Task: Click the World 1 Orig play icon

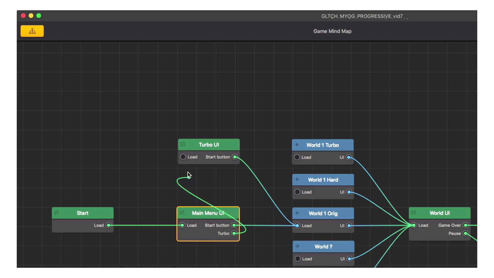Action: tap(296, 213)
